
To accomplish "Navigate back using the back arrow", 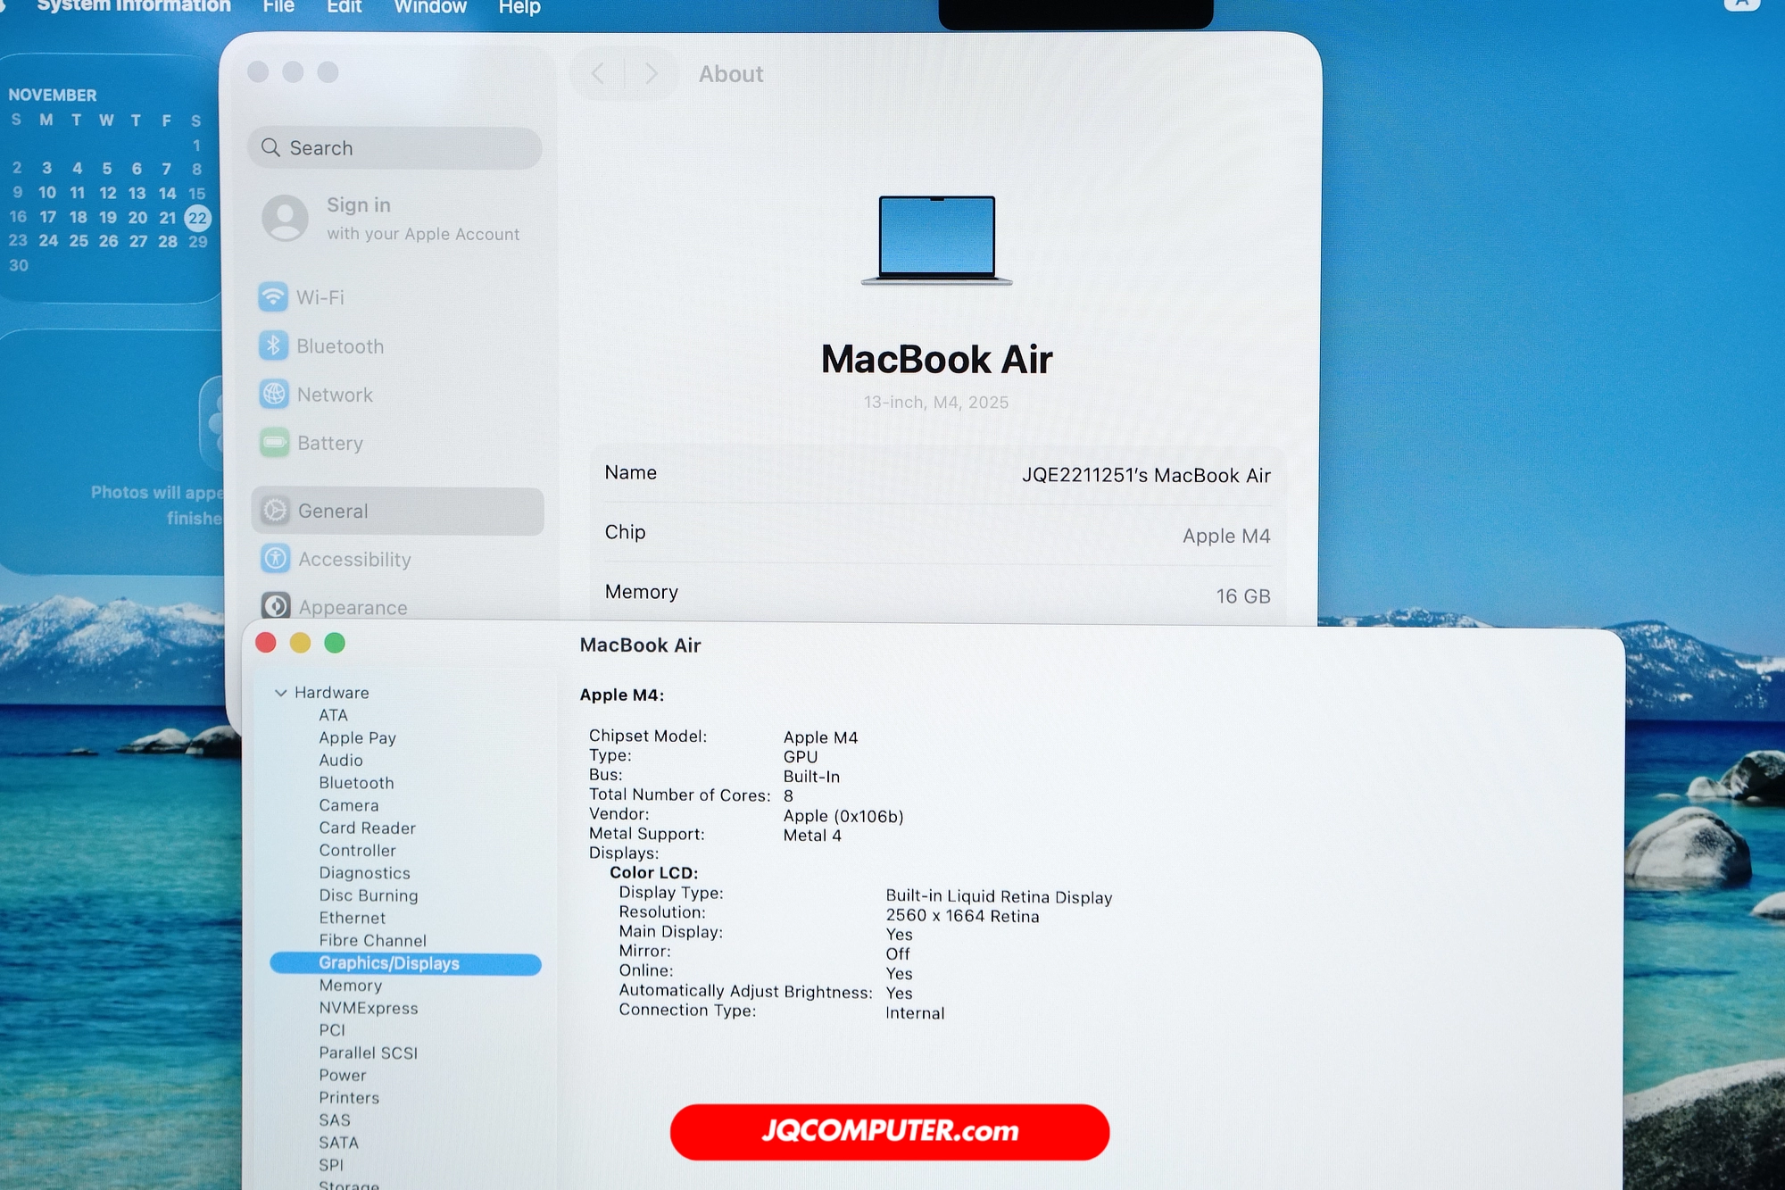I will click(x=598, y=73).
